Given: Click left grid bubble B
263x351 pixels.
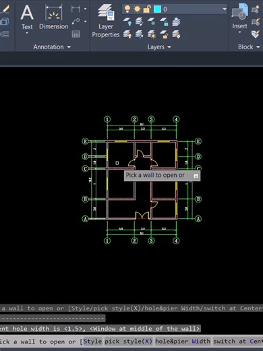Looking at the screenshot, I should coord(85,199).
